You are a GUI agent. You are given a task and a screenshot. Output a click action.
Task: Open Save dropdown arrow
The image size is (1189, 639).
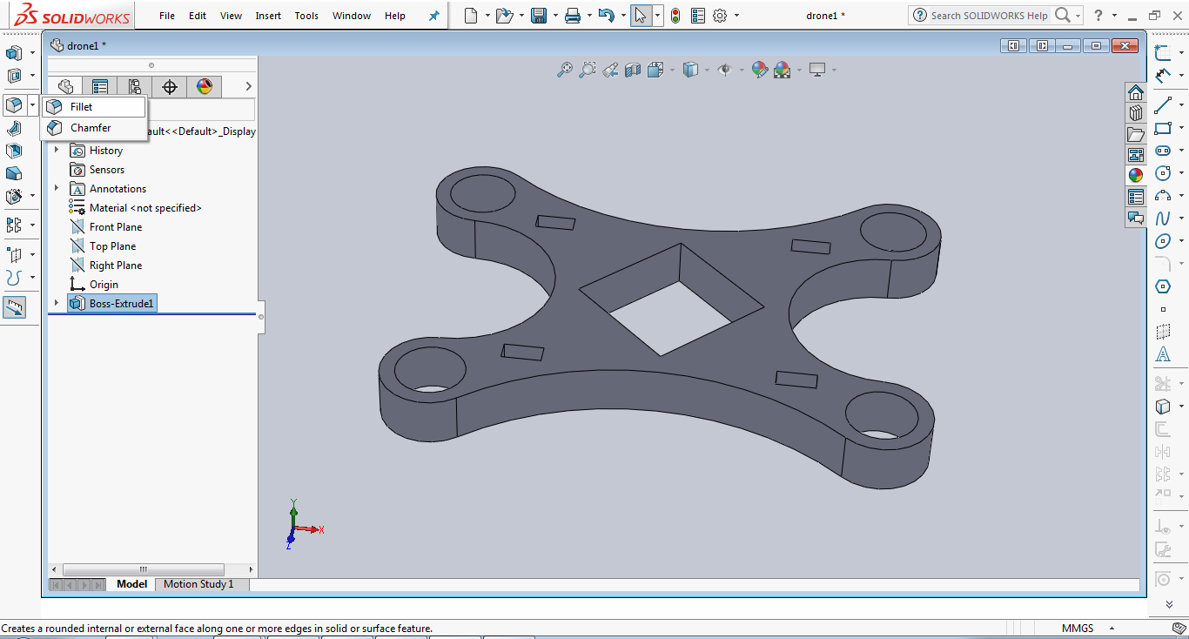click(554, 16)
